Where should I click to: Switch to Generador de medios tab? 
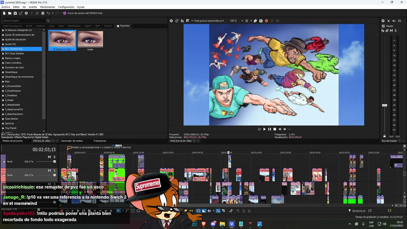click(x=72, y=141)
